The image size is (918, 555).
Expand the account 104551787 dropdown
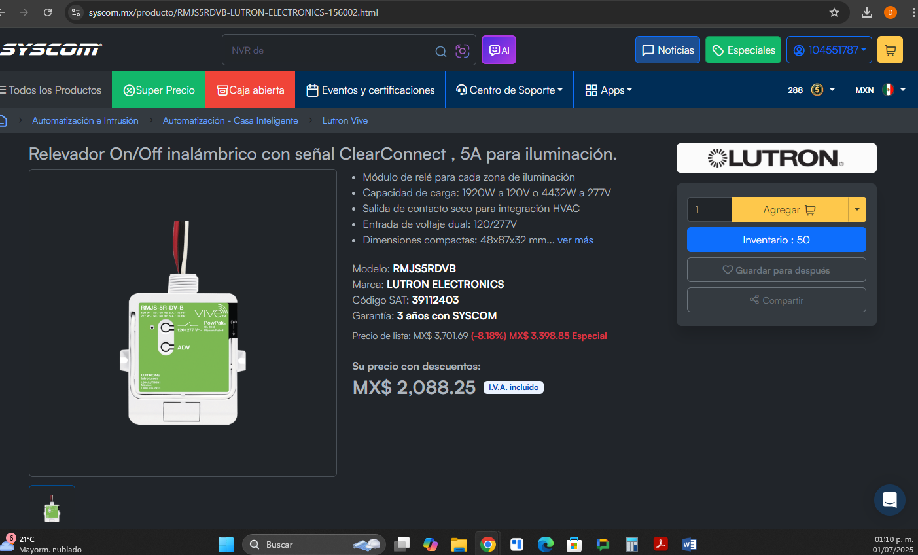point(829,50)
